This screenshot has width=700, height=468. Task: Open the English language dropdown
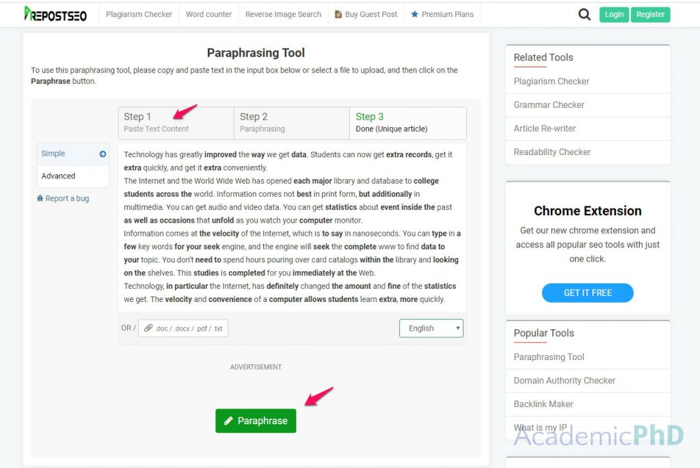(431, 329)
